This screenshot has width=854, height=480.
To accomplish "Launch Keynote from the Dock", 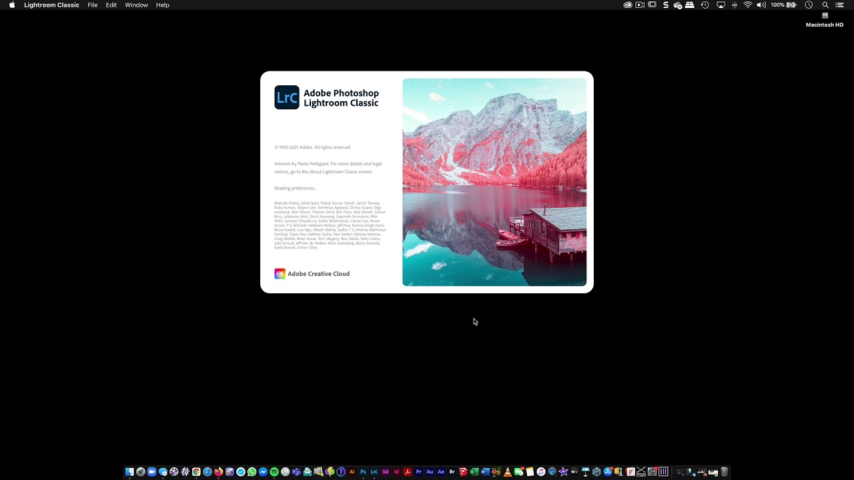I will click(586, 472).
